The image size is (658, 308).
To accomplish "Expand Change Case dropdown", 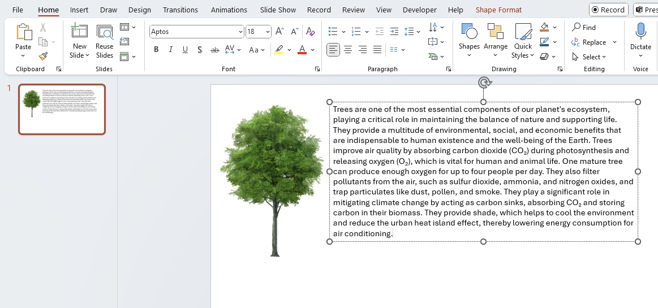I will pos(263,50).
